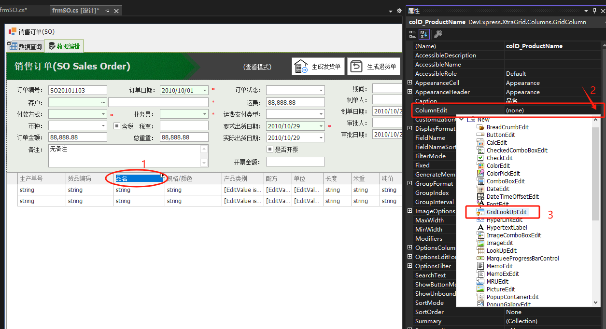Viewport: 606px width, 329px height.
Task: Switch to the 数据查询 tab
Action: pyautogui.click(x=25, y=47)
